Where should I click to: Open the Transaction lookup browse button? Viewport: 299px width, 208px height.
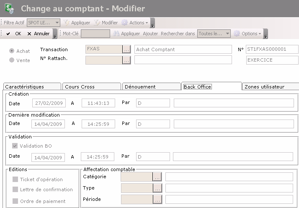[x=126, y=49]
